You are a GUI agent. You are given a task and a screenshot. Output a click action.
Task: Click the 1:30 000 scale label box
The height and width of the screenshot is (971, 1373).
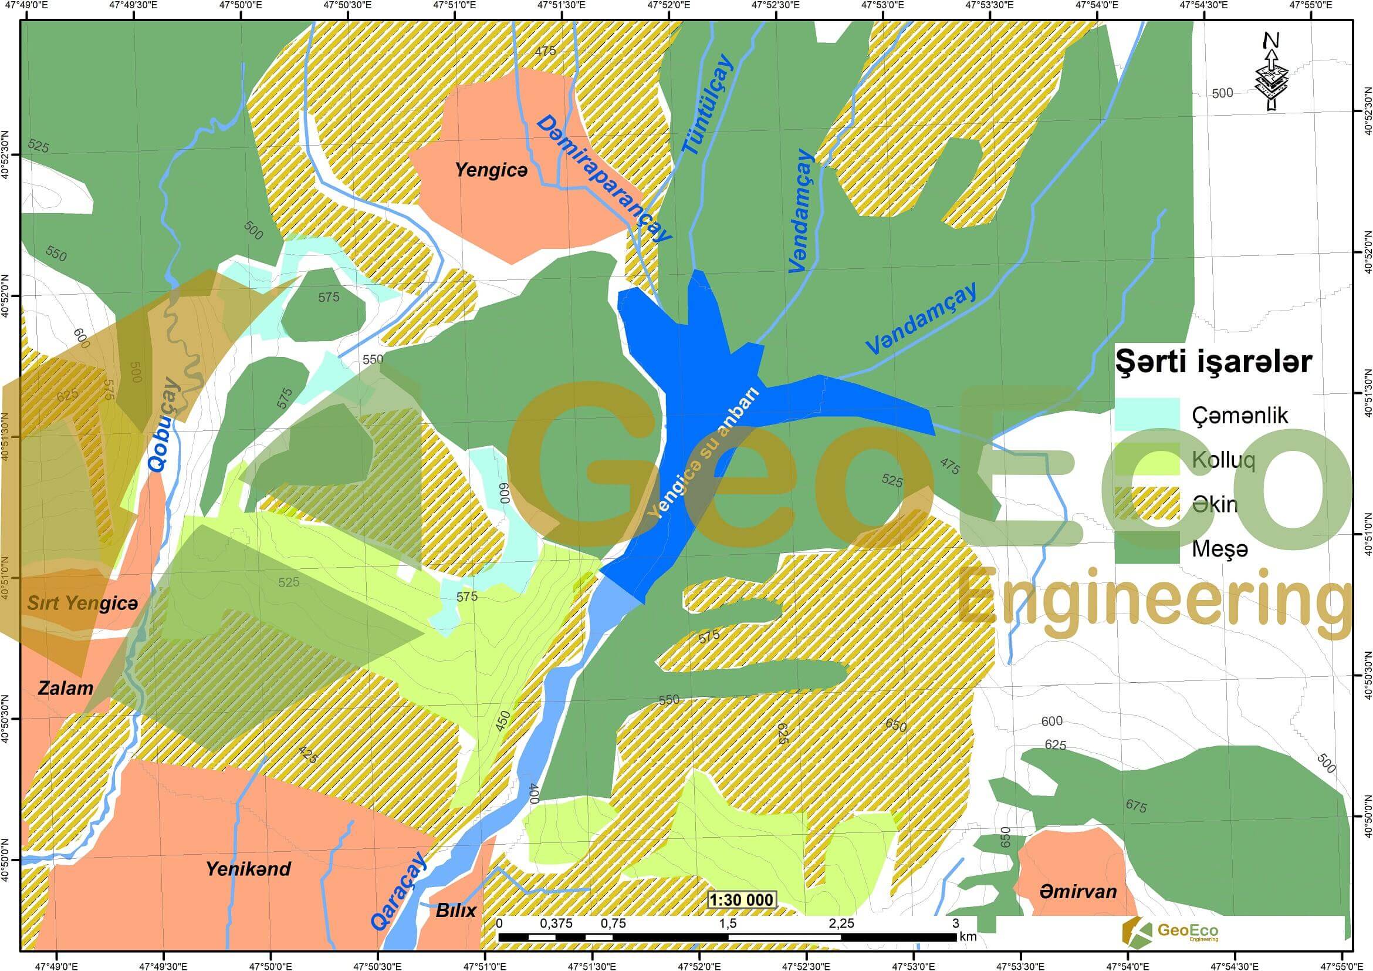tap(742, 900)
